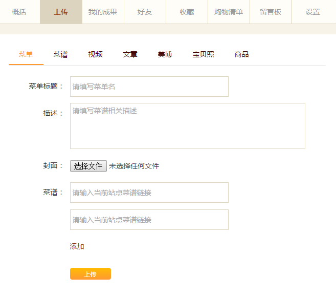Screen dimensions: 336x296
Task: Switch to the 收藏 tab
Action: click(x=187, y=12)
